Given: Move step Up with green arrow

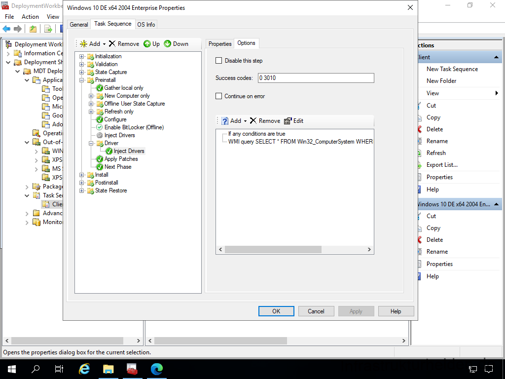Looking at the screenshot, I should [147, 44].
